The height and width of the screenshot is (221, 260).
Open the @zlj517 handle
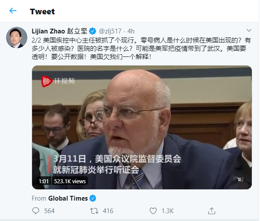pyautogui.click(x=110, y=31)
